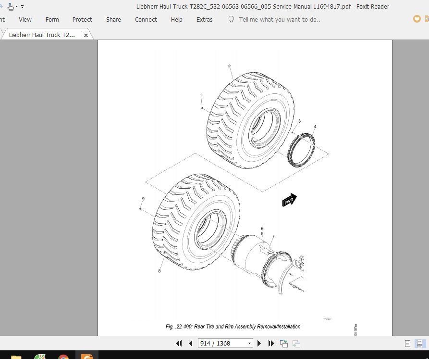Screen dimensions: 429x359
Task: Open the Form ribbon tab
Action: click(x=52, y=19)
